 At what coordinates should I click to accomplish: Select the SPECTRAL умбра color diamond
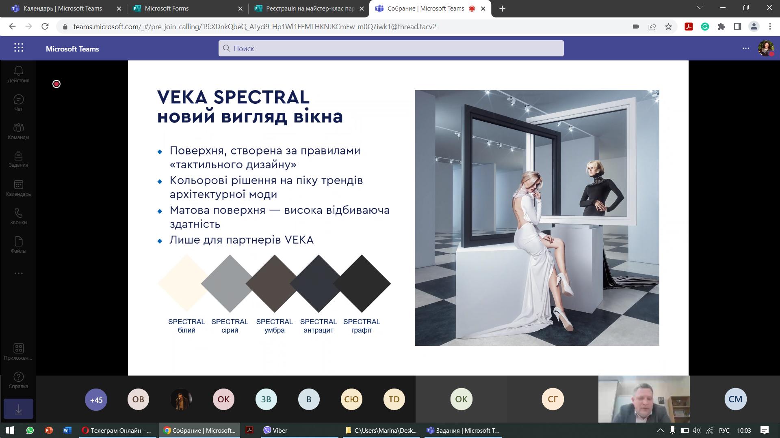tap(274, 283)
